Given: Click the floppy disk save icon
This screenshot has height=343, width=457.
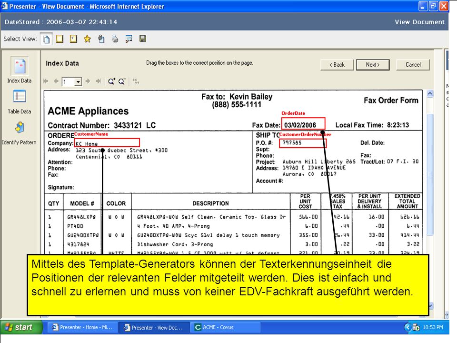Looking at the screenshot, I should click(x=142, y=39).
